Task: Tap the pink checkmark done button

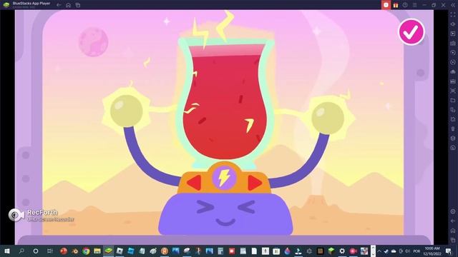Action: coord(411,32)
